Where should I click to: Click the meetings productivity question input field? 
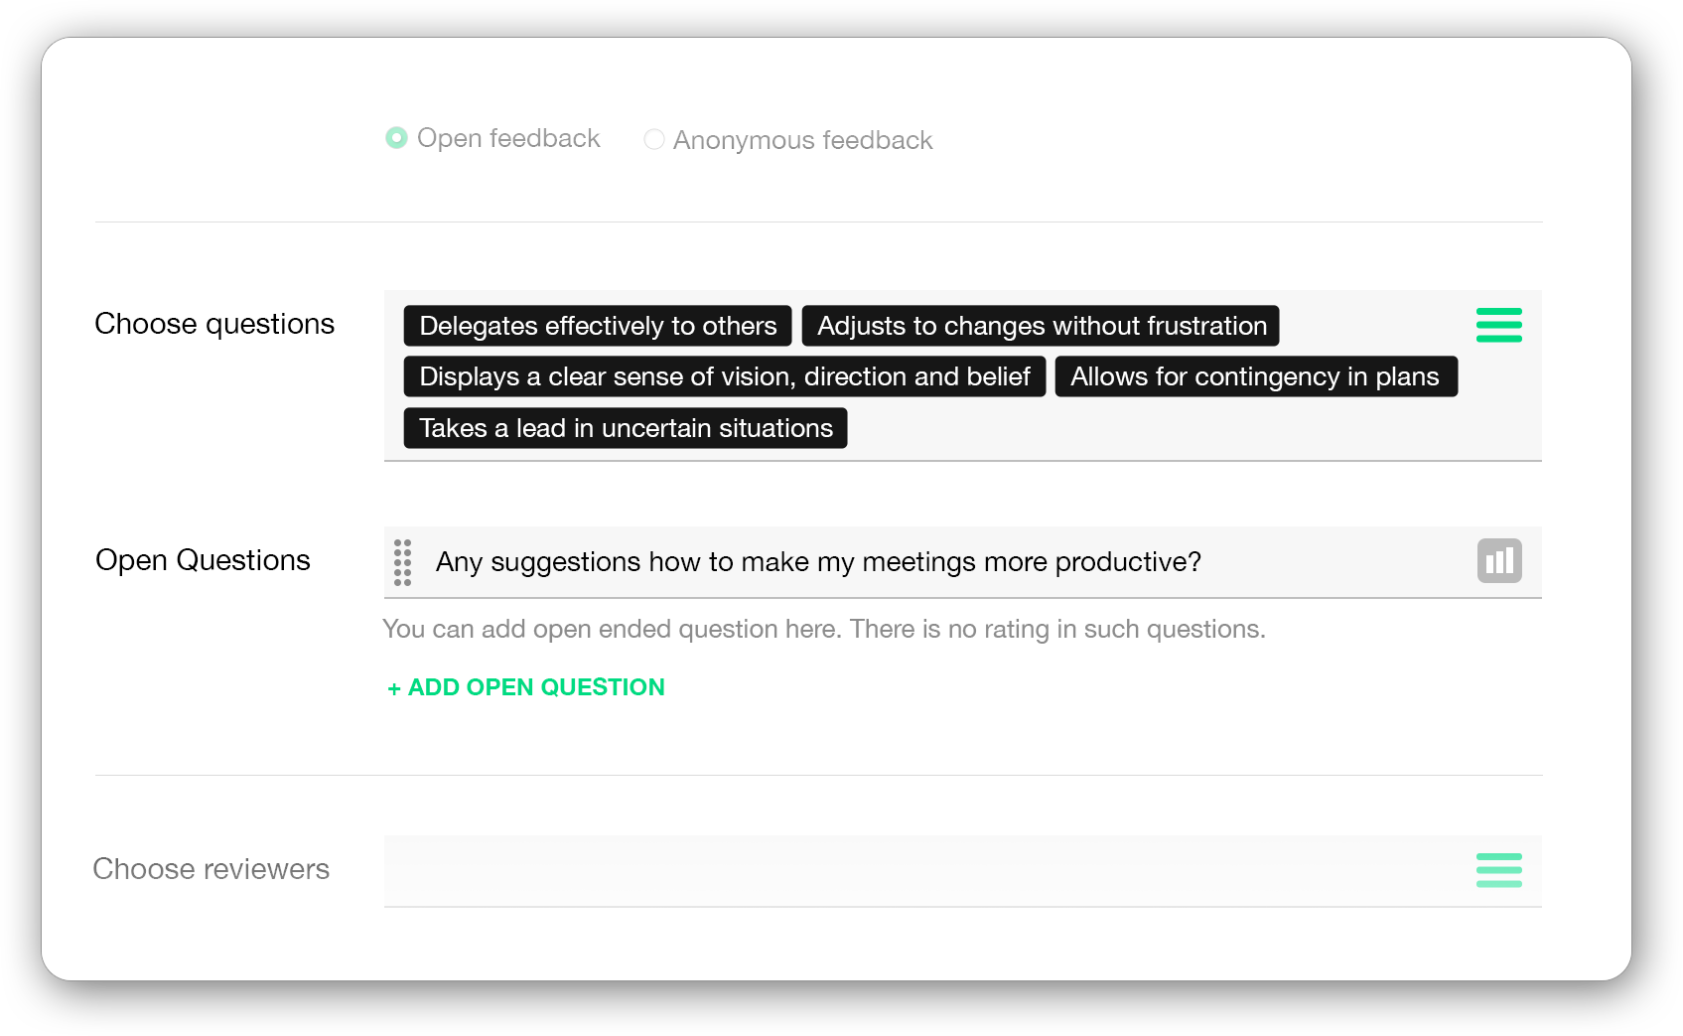pyautogui.click(x=894, y=561)
